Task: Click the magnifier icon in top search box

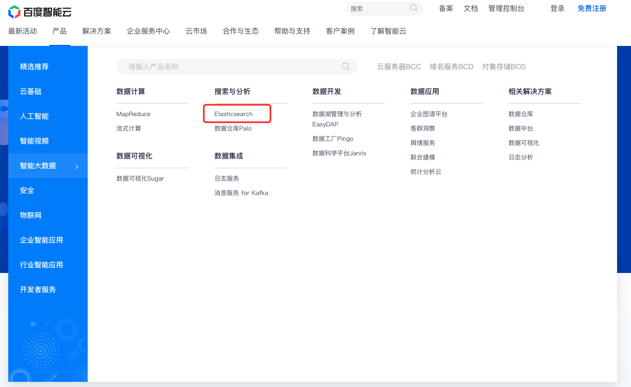Action: tap(414, 8)
